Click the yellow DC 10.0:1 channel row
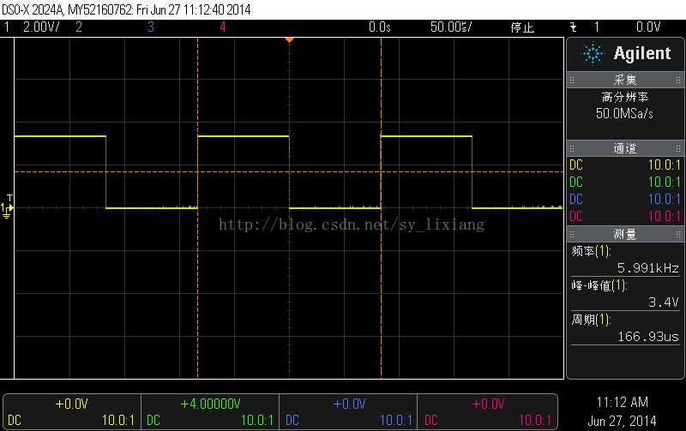 coord(625,165)
